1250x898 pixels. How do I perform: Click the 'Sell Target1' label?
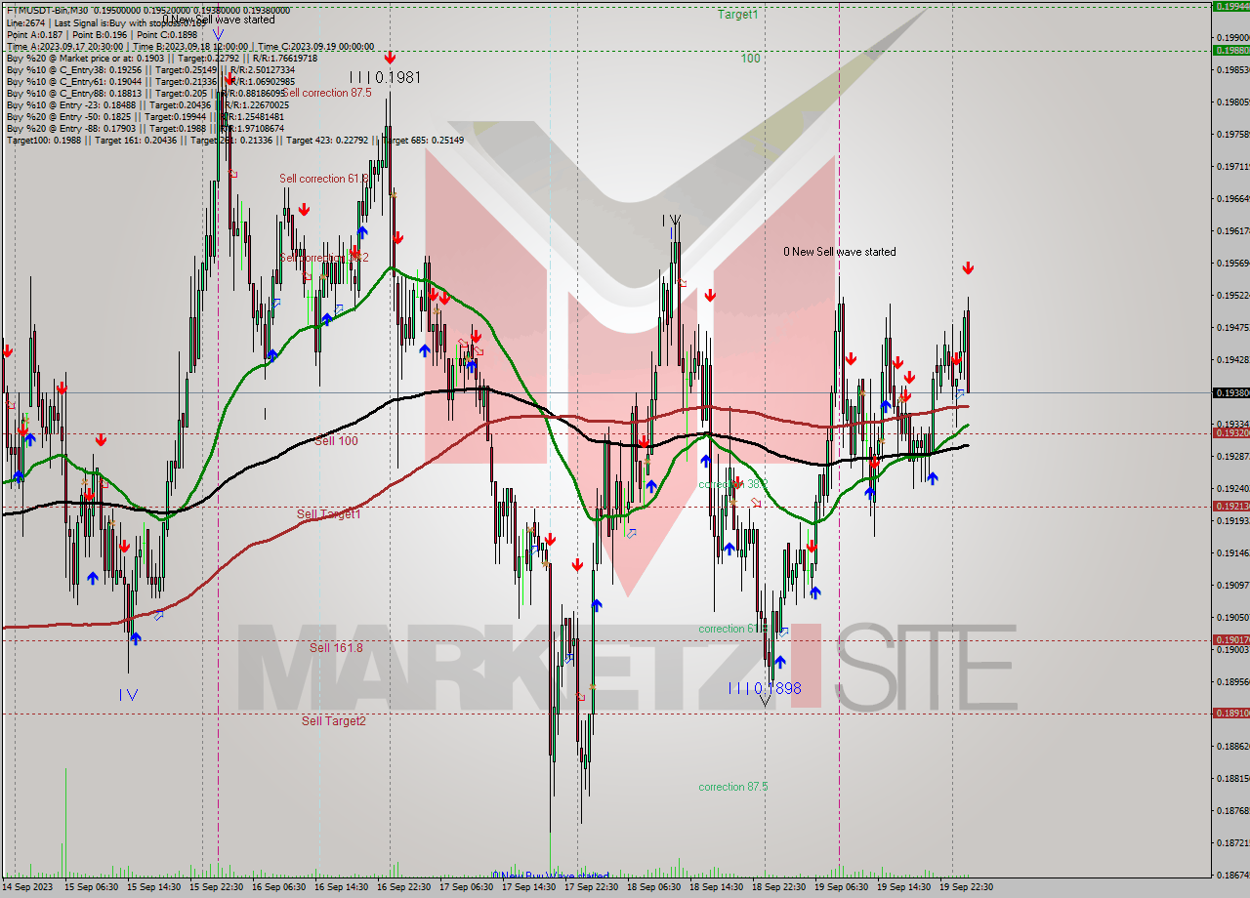pos(329,513)
